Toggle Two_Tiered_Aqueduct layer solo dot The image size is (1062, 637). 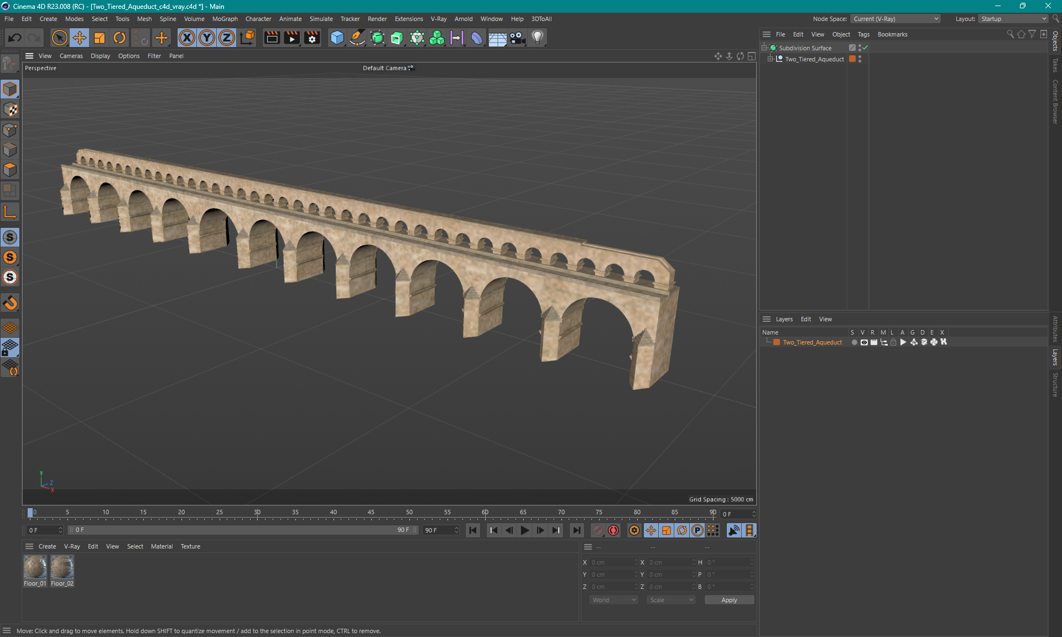click(854, 342)
